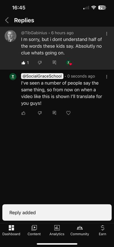
Task: Like the SocialGraceSchool reply
Action: [23, 113]
